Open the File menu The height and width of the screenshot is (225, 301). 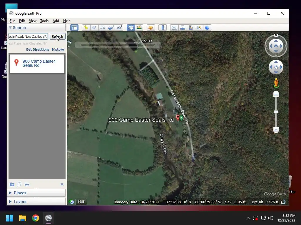coord(12,21)
